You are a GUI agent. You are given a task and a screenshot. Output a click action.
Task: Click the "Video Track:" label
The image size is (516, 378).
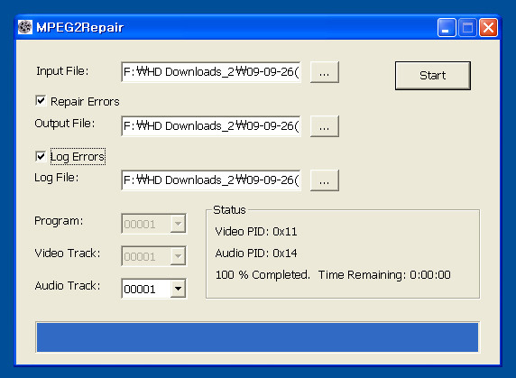68,254
